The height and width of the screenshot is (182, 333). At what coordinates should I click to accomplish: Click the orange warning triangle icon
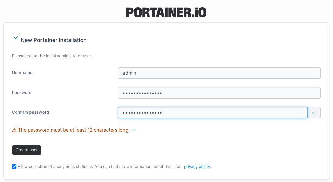tap(14, 130)
